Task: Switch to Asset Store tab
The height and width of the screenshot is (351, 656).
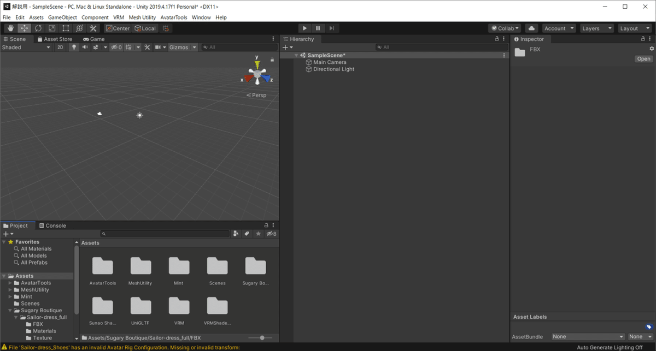Action: (55, 39)
